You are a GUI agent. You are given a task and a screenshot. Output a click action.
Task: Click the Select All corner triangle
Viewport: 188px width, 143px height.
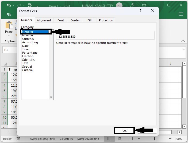coord(5,64)
